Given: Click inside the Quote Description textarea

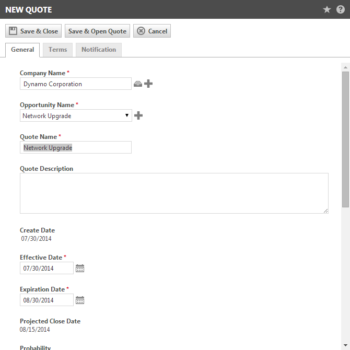Looking at the screenshot, I should coord(174,193).
